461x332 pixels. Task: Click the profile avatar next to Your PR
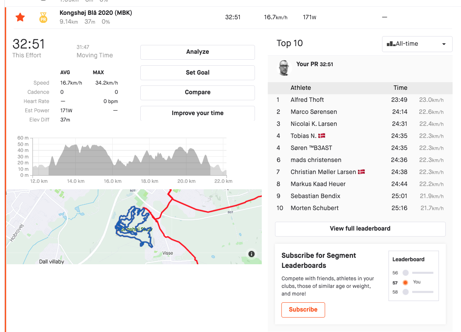pyautogui.click(x=284, y=68)
